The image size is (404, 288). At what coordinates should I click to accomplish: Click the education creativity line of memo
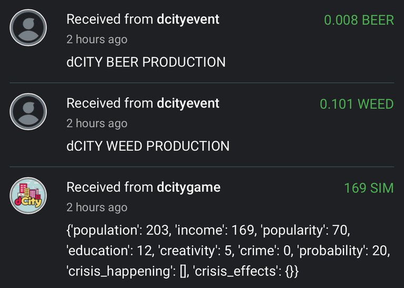pyautogui.click(x=228, y=251)
